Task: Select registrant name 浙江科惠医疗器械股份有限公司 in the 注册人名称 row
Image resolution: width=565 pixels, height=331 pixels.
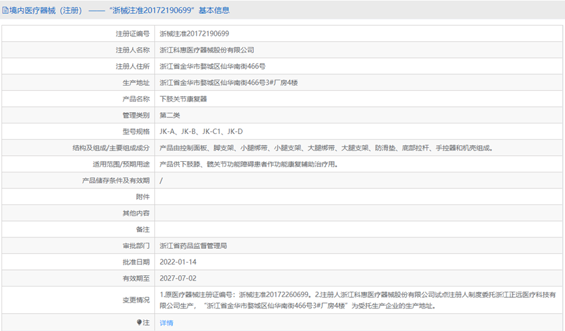Action: click(207, 50)
